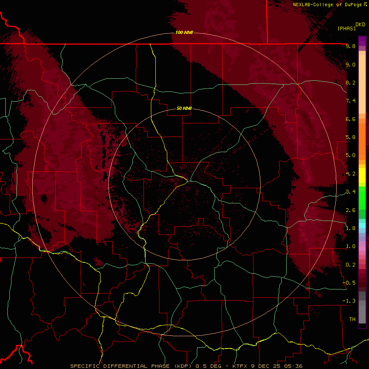Click the 100 NMI range ring label
The width and height of the screenshot is (369, 369).
point(184,32)
